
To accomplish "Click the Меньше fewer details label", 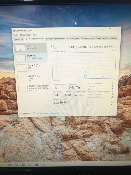I will 27,113.
